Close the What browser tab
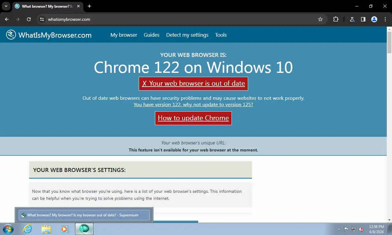This screenshot has height=235, width=392. 78,6
